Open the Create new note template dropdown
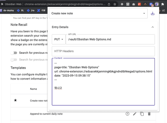Viewport: 167px width, 123px height. click(x=98, y=13)
